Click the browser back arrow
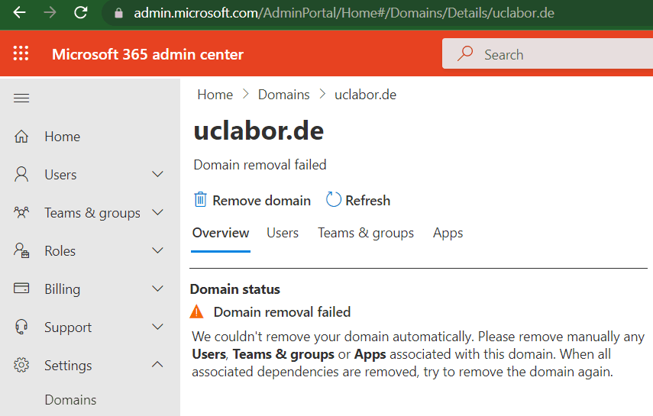653x416 pixels. click(x=20, y=12)
